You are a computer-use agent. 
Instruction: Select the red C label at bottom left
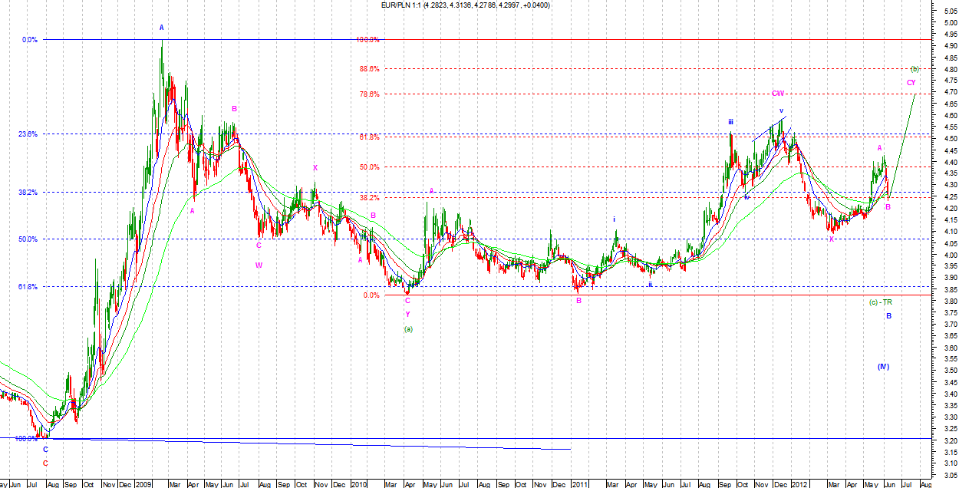tap(45, 463)
